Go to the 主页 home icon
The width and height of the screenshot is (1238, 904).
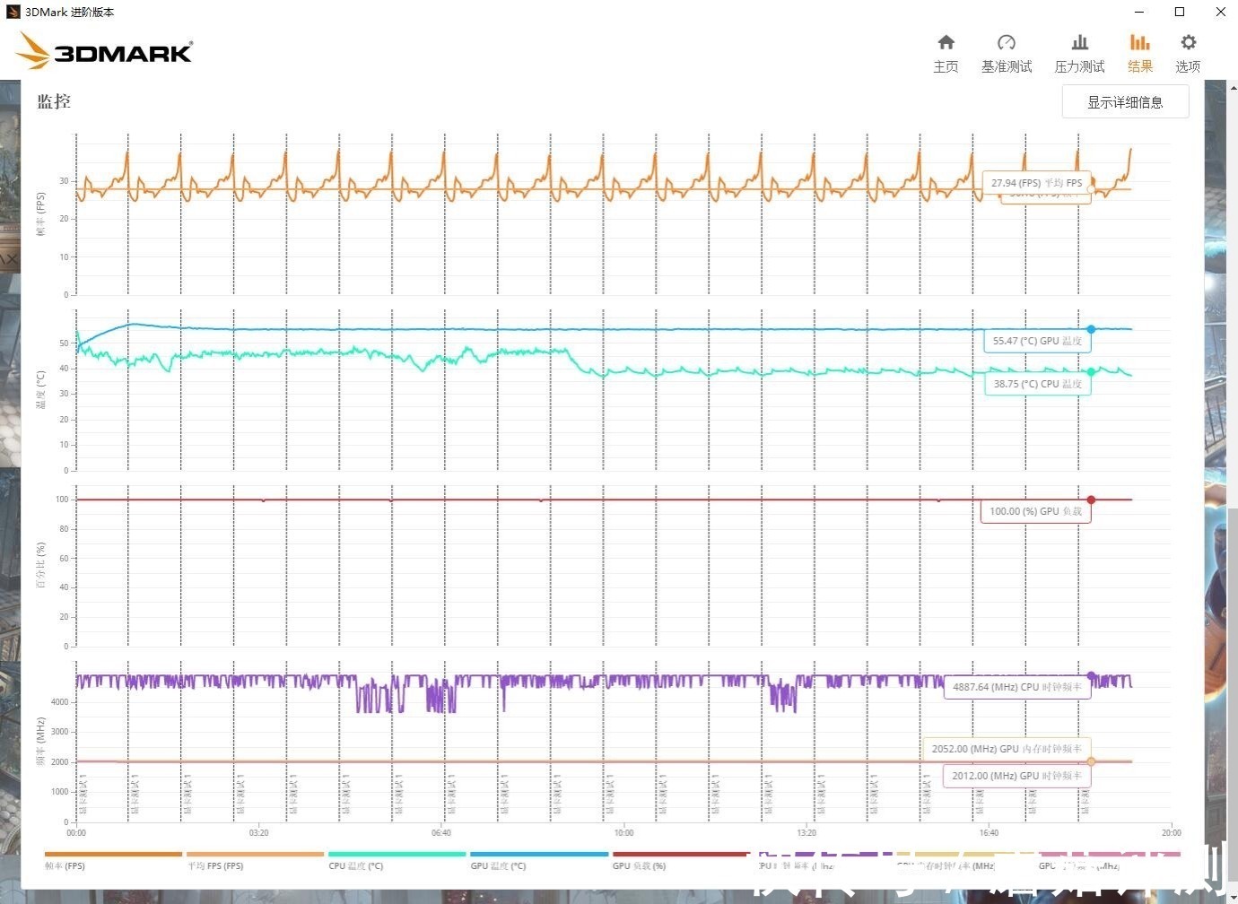click(946, 42)
